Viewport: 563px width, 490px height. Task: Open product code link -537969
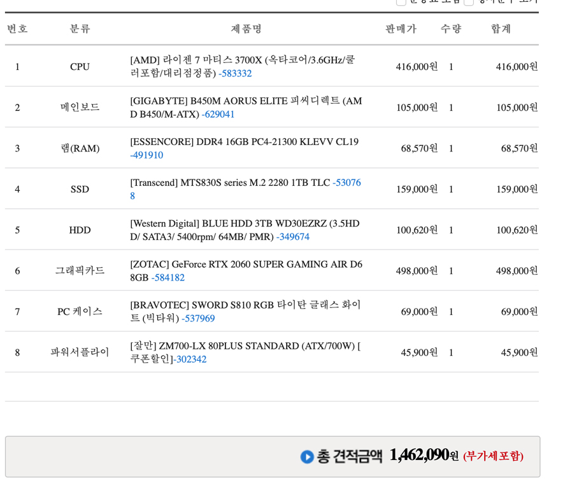click(198, 319)
